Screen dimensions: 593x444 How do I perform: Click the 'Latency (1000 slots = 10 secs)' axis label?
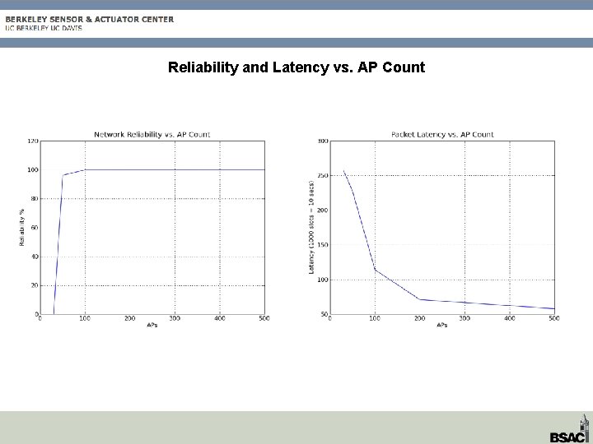point(311,227)
